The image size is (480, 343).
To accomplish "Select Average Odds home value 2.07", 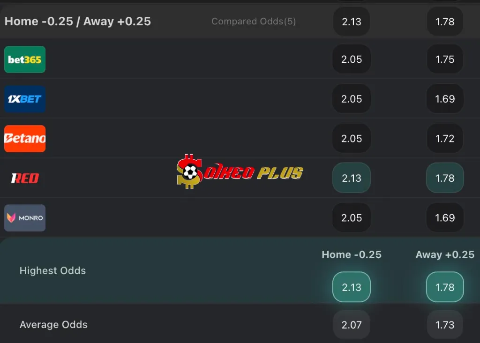I will [x=352, y=325].
